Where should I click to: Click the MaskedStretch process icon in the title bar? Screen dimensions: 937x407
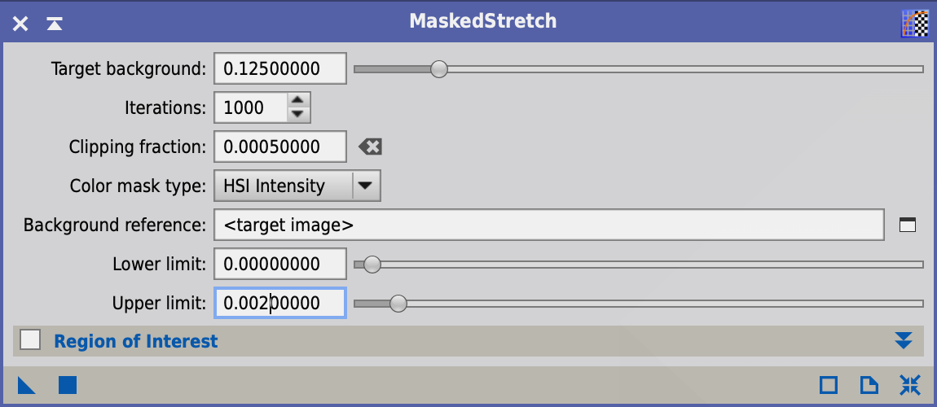point(915,24)
